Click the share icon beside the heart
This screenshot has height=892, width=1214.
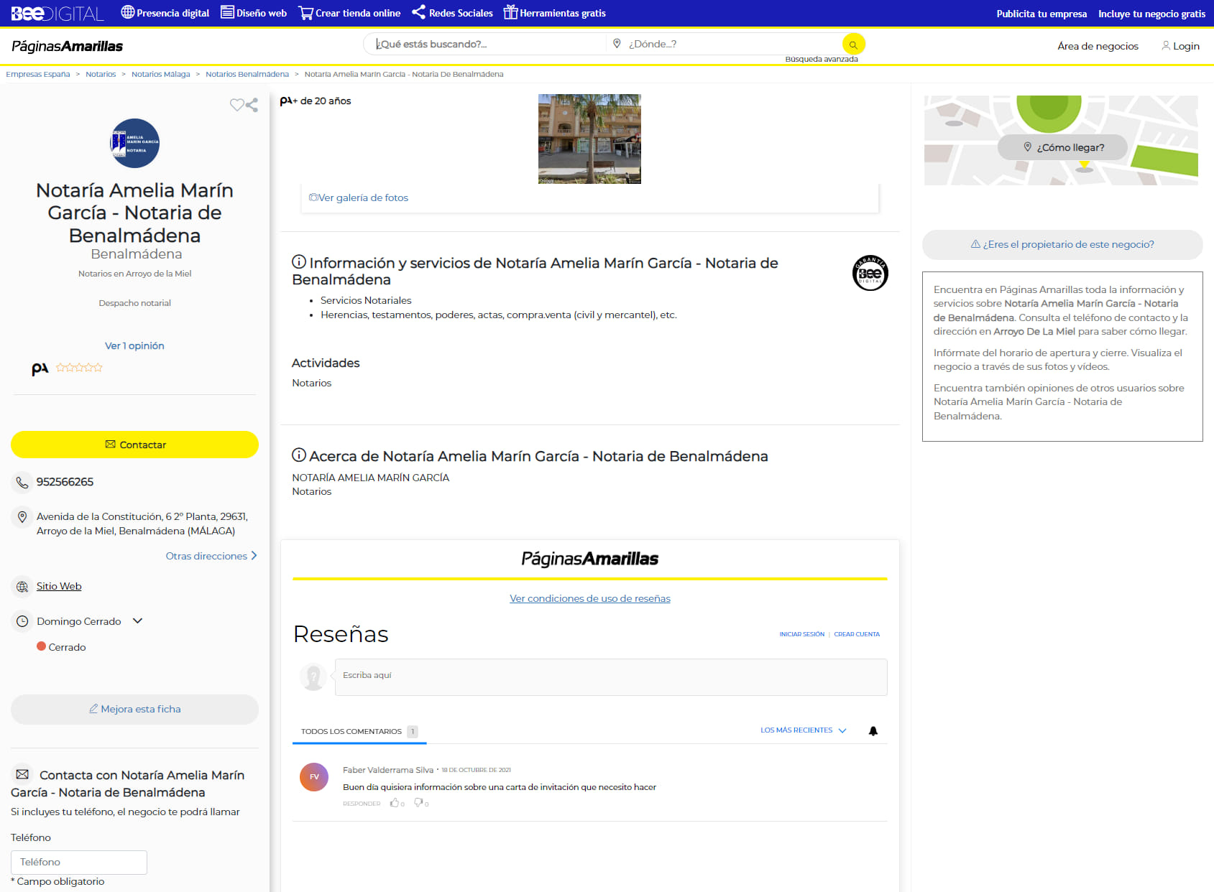pyautogui.click(x=252, y=105)
